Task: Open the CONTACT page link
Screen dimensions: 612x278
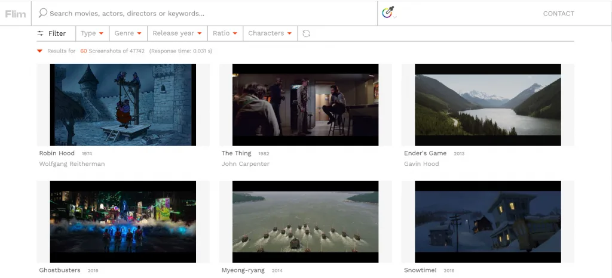Action: 559,14
